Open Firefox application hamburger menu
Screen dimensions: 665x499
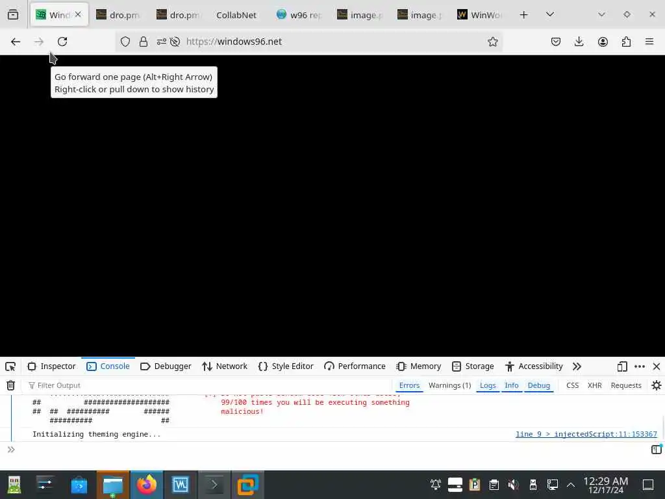649,42
